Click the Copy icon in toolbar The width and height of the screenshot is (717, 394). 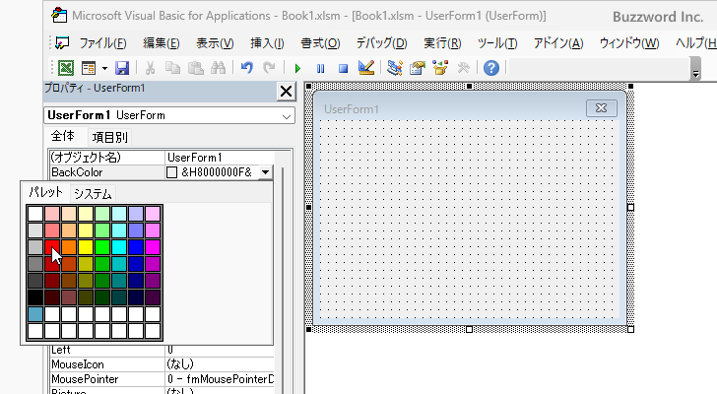[172, 68]
